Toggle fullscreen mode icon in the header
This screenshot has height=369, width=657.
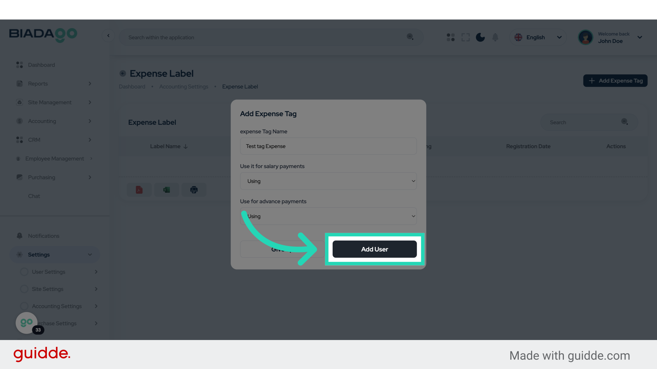465,37
